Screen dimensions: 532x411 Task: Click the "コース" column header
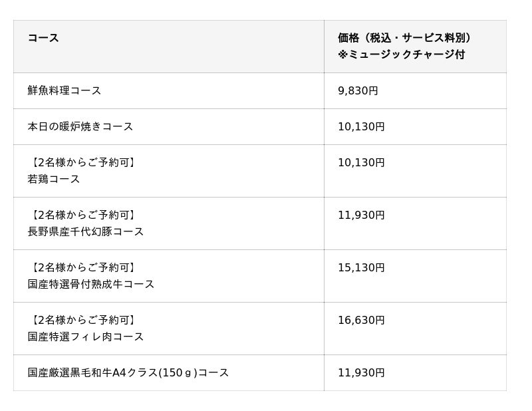pos(43,38)
